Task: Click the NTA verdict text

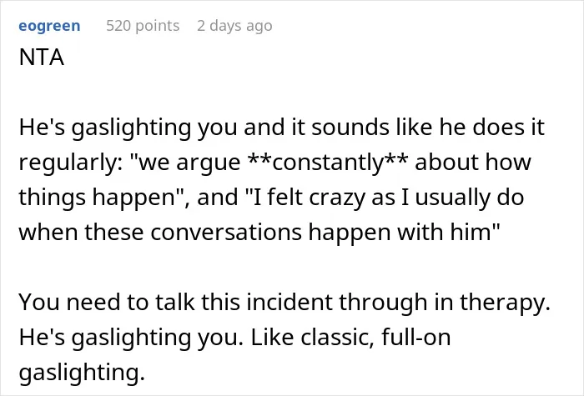Action: coord(42,58)
